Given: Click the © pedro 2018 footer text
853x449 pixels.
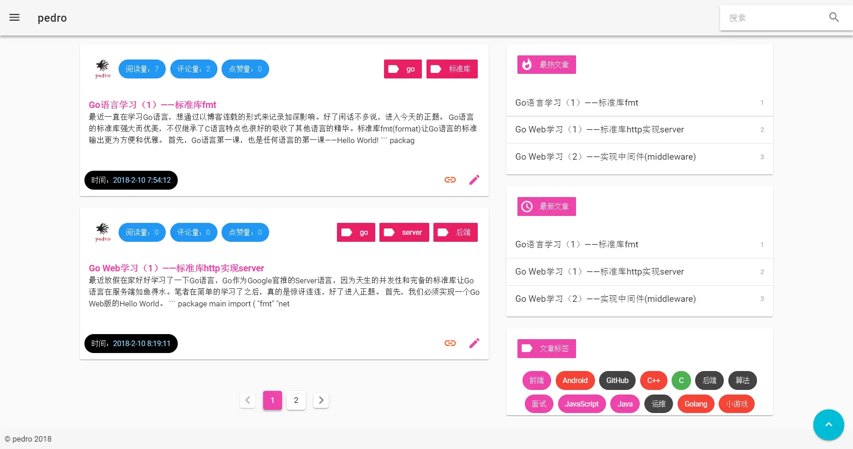Looking at the screenshot, I should [x=28, y=439].
